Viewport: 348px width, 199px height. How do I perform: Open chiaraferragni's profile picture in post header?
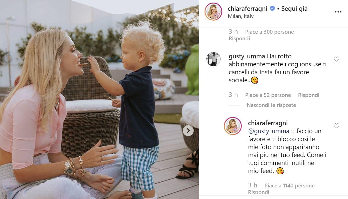coord(213,11)
